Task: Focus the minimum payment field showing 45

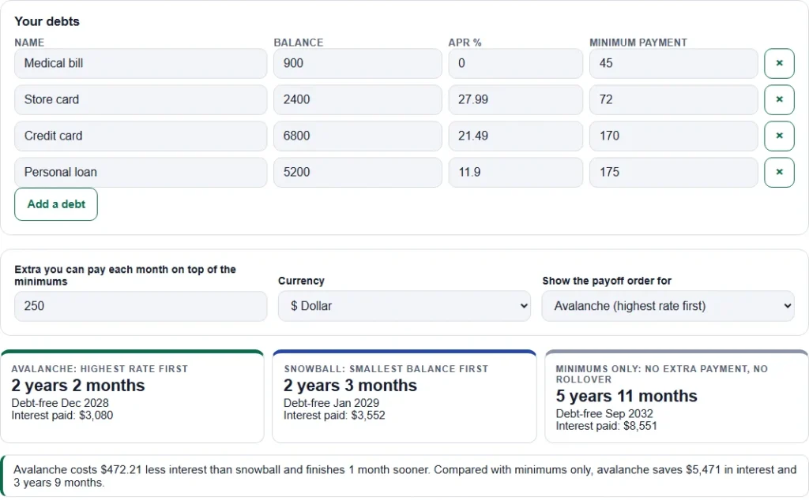Action: 673,63
